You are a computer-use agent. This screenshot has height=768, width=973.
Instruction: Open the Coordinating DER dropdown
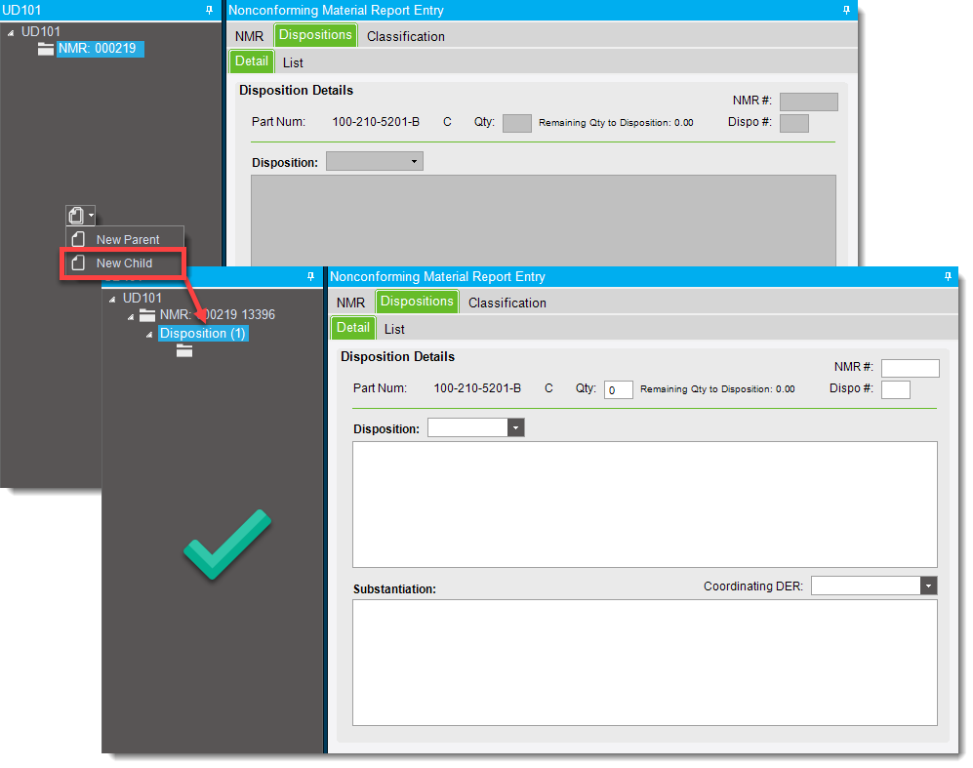(928, 586)
